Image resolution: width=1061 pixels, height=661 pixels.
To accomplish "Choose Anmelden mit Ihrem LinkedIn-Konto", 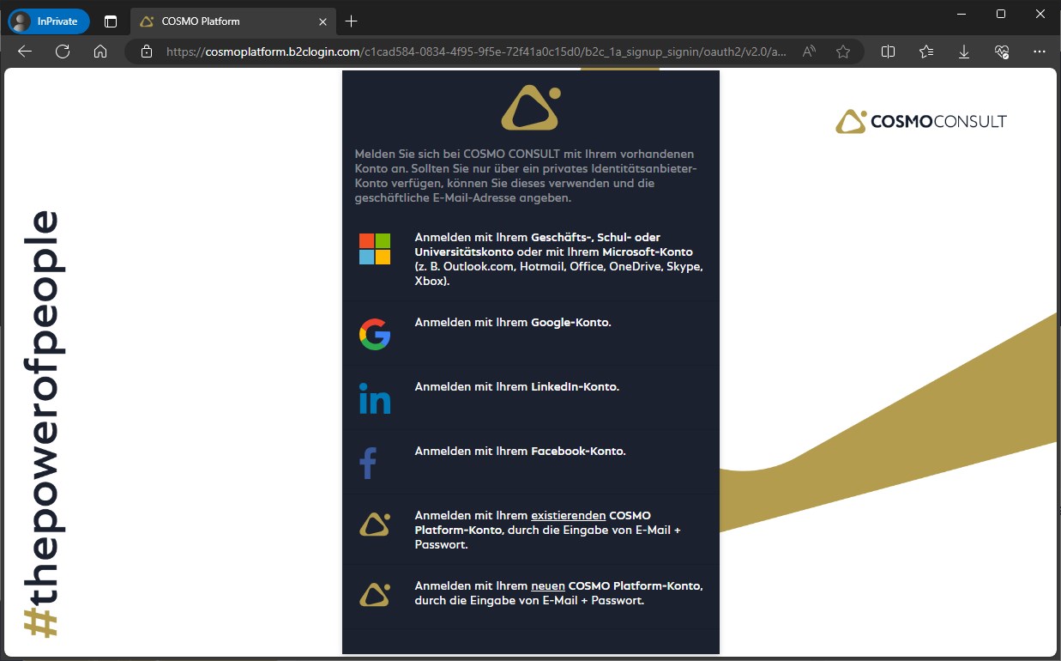I will point(516,387).
